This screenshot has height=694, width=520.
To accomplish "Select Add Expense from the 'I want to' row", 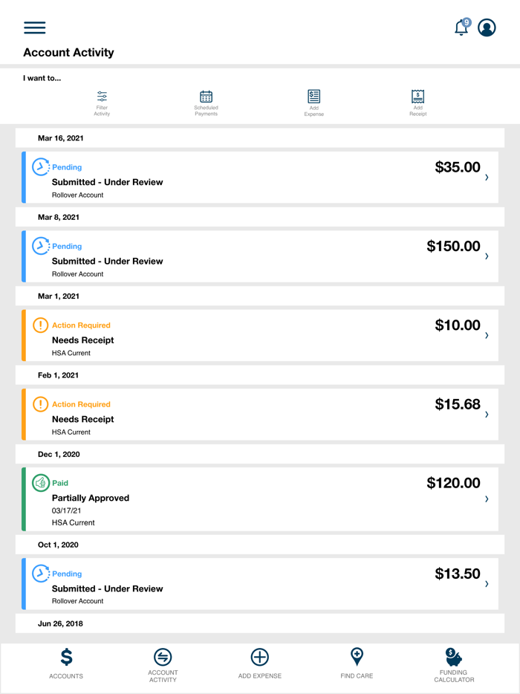I will point(313,100).
